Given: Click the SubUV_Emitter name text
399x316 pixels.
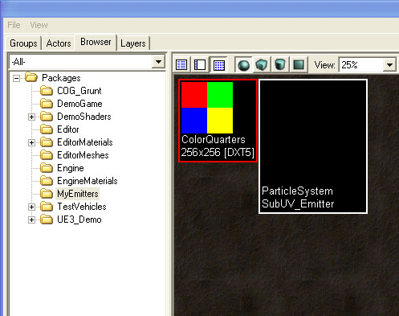Looking at the screenshot, I should pyautogui.click(x=298, y=203).
